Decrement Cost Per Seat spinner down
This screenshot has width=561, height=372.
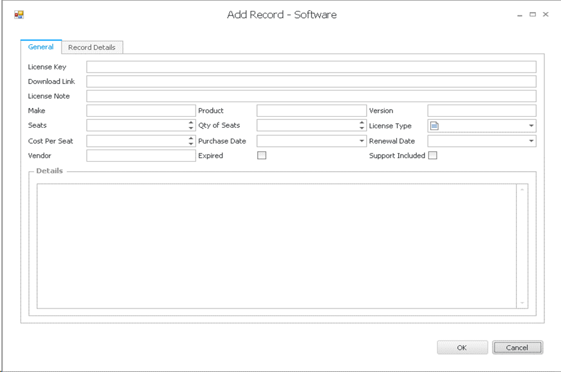click(x=191, y=144)
